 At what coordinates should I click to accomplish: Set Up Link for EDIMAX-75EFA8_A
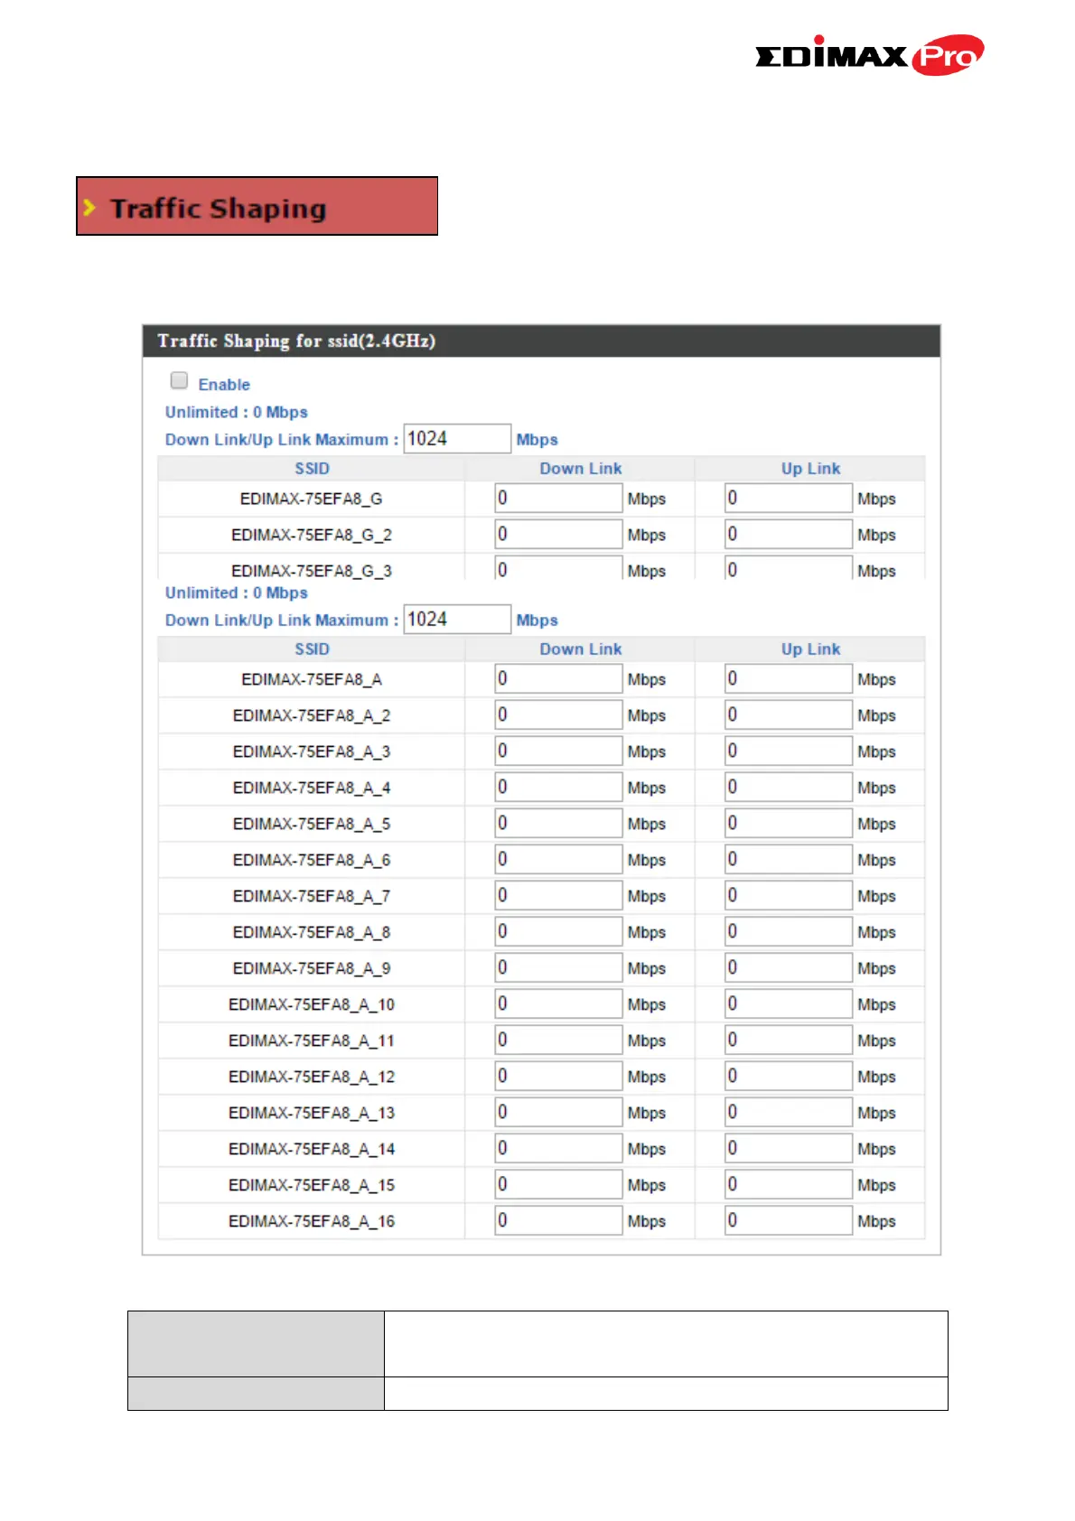point(789,679)
